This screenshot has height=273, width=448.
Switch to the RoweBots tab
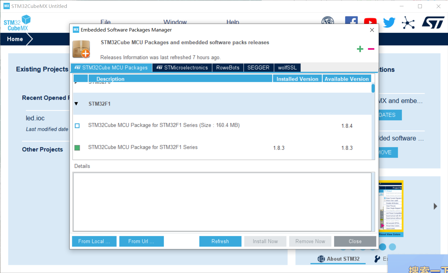click(x=228, y=68)
